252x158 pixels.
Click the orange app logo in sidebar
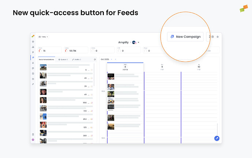click(33, 36)
